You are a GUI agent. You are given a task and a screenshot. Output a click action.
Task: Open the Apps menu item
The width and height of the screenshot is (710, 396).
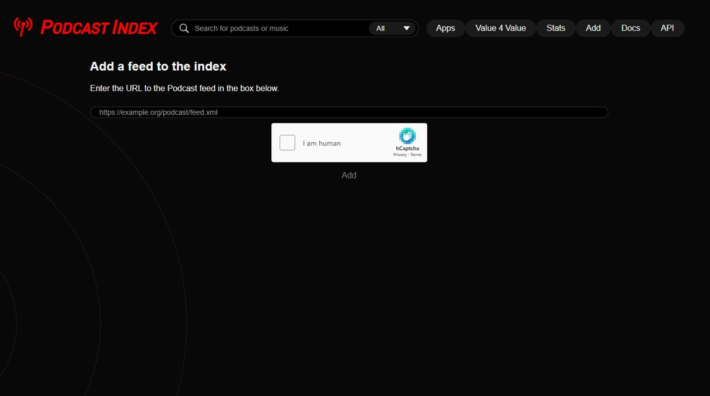[x=445, y=28]
